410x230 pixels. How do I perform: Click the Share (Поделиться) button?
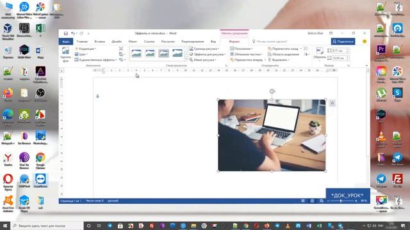(x=343, y=42)
